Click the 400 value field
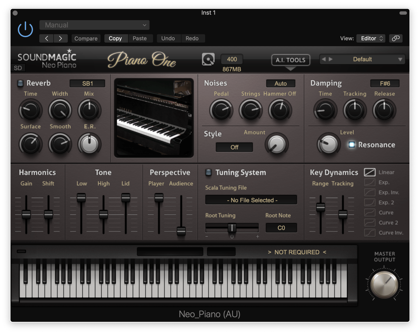The image size is (420, 334). (232, 59)
